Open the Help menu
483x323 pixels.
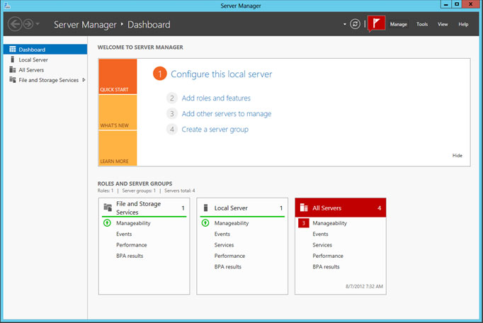click(463, 24)
